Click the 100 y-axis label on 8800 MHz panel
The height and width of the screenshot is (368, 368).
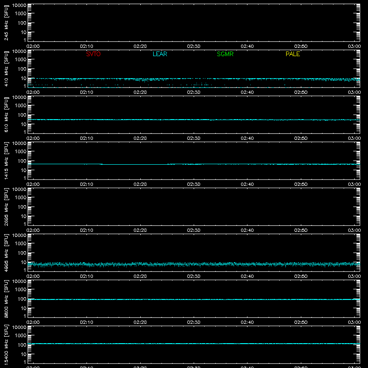22,299
